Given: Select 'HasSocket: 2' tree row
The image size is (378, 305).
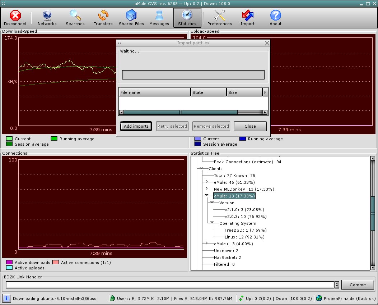Looking at the screenshot, I should coord(227,258).
